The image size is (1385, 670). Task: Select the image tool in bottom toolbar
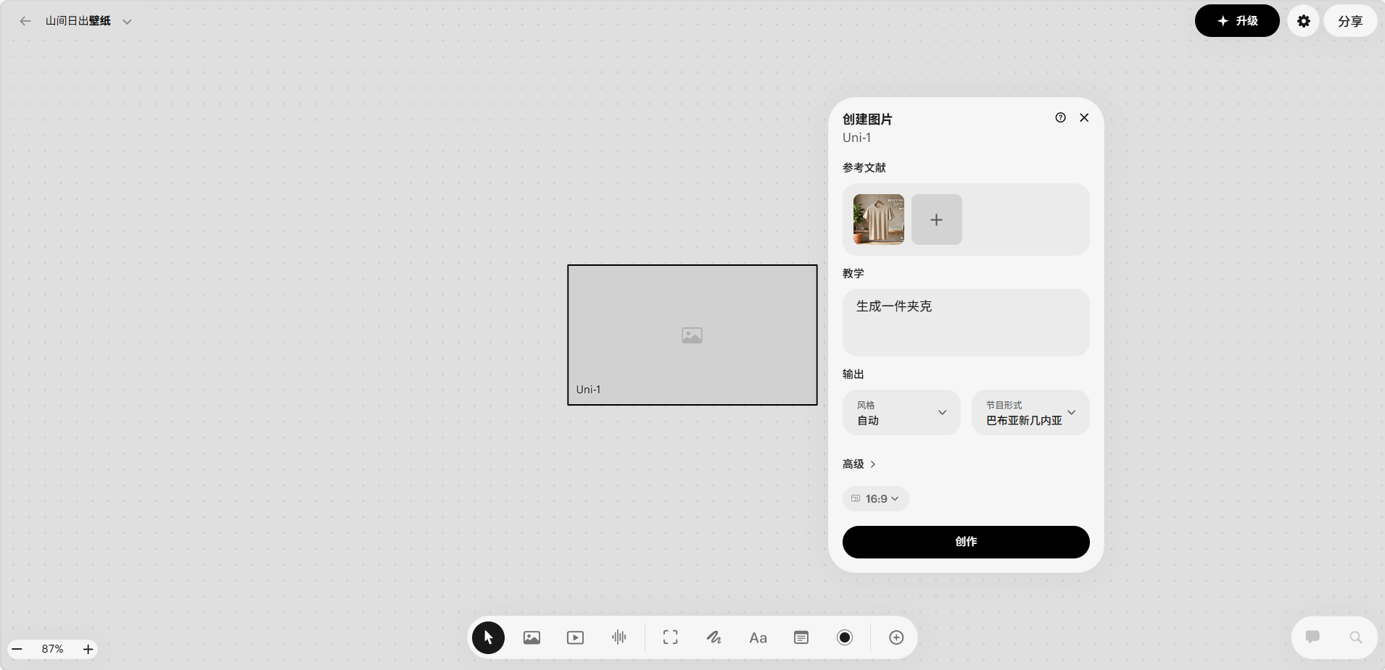tap(532, 637)
